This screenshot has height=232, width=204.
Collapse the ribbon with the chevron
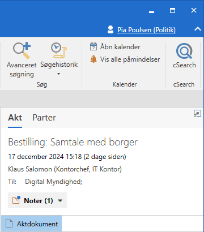tap(198, 29)
